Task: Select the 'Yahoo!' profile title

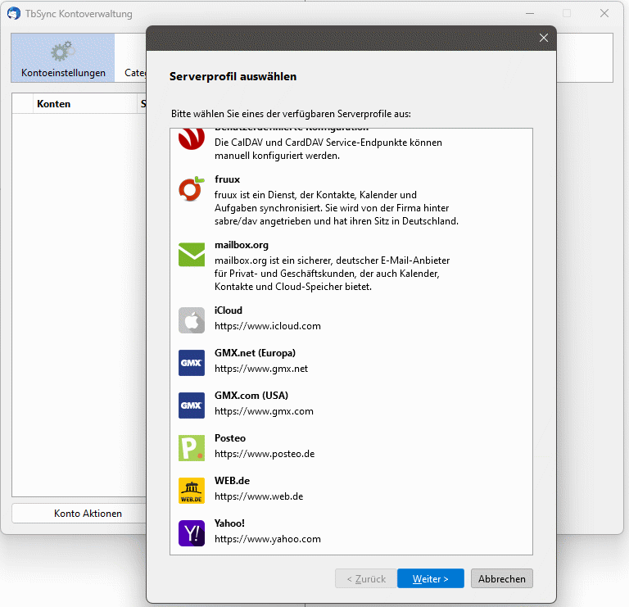Action: click(229, 523)
